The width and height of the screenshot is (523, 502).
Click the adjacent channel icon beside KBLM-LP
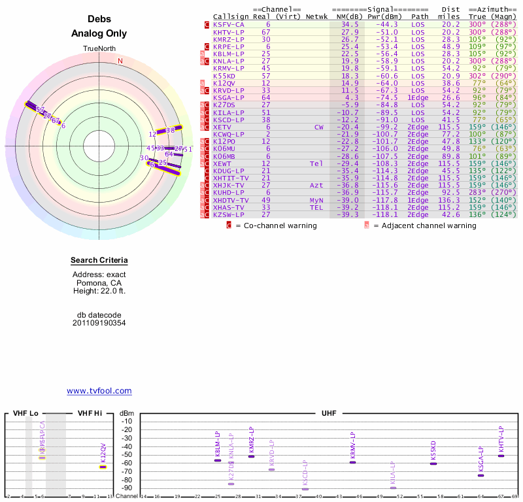tap(202, 54)
